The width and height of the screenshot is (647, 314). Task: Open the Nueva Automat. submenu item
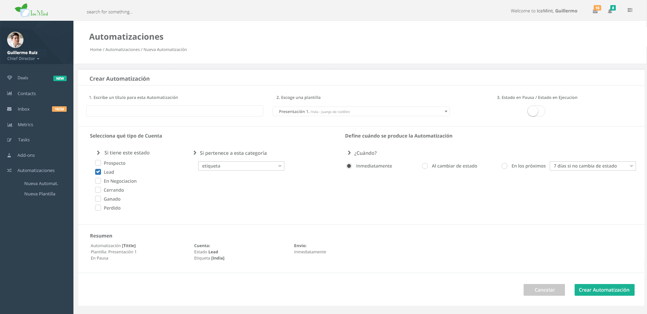coord(41,184)
